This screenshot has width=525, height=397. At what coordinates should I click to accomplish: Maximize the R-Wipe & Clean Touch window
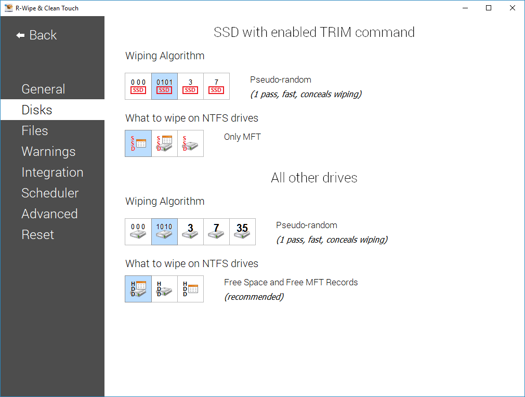click(x=489, y=8)
